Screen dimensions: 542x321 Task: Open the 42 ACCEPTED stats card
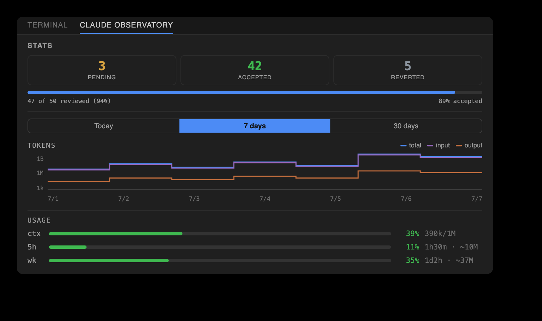tap(255, 70)
